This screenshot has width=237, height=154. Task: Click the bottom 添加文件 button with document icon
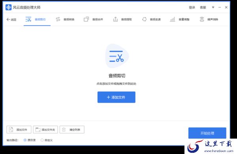19,130
